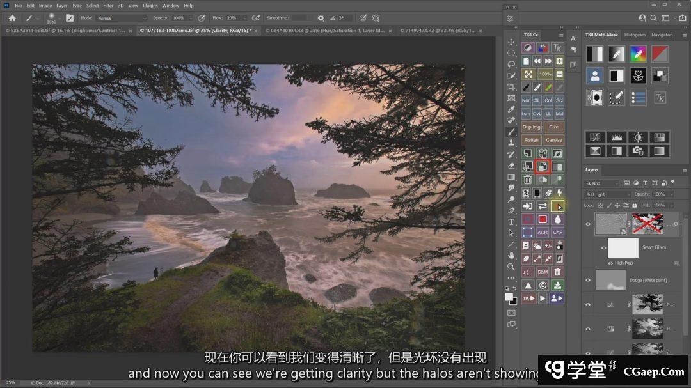Toggle visibility of Smart Filters
The image size is (691, 388).
click(604, 247)
